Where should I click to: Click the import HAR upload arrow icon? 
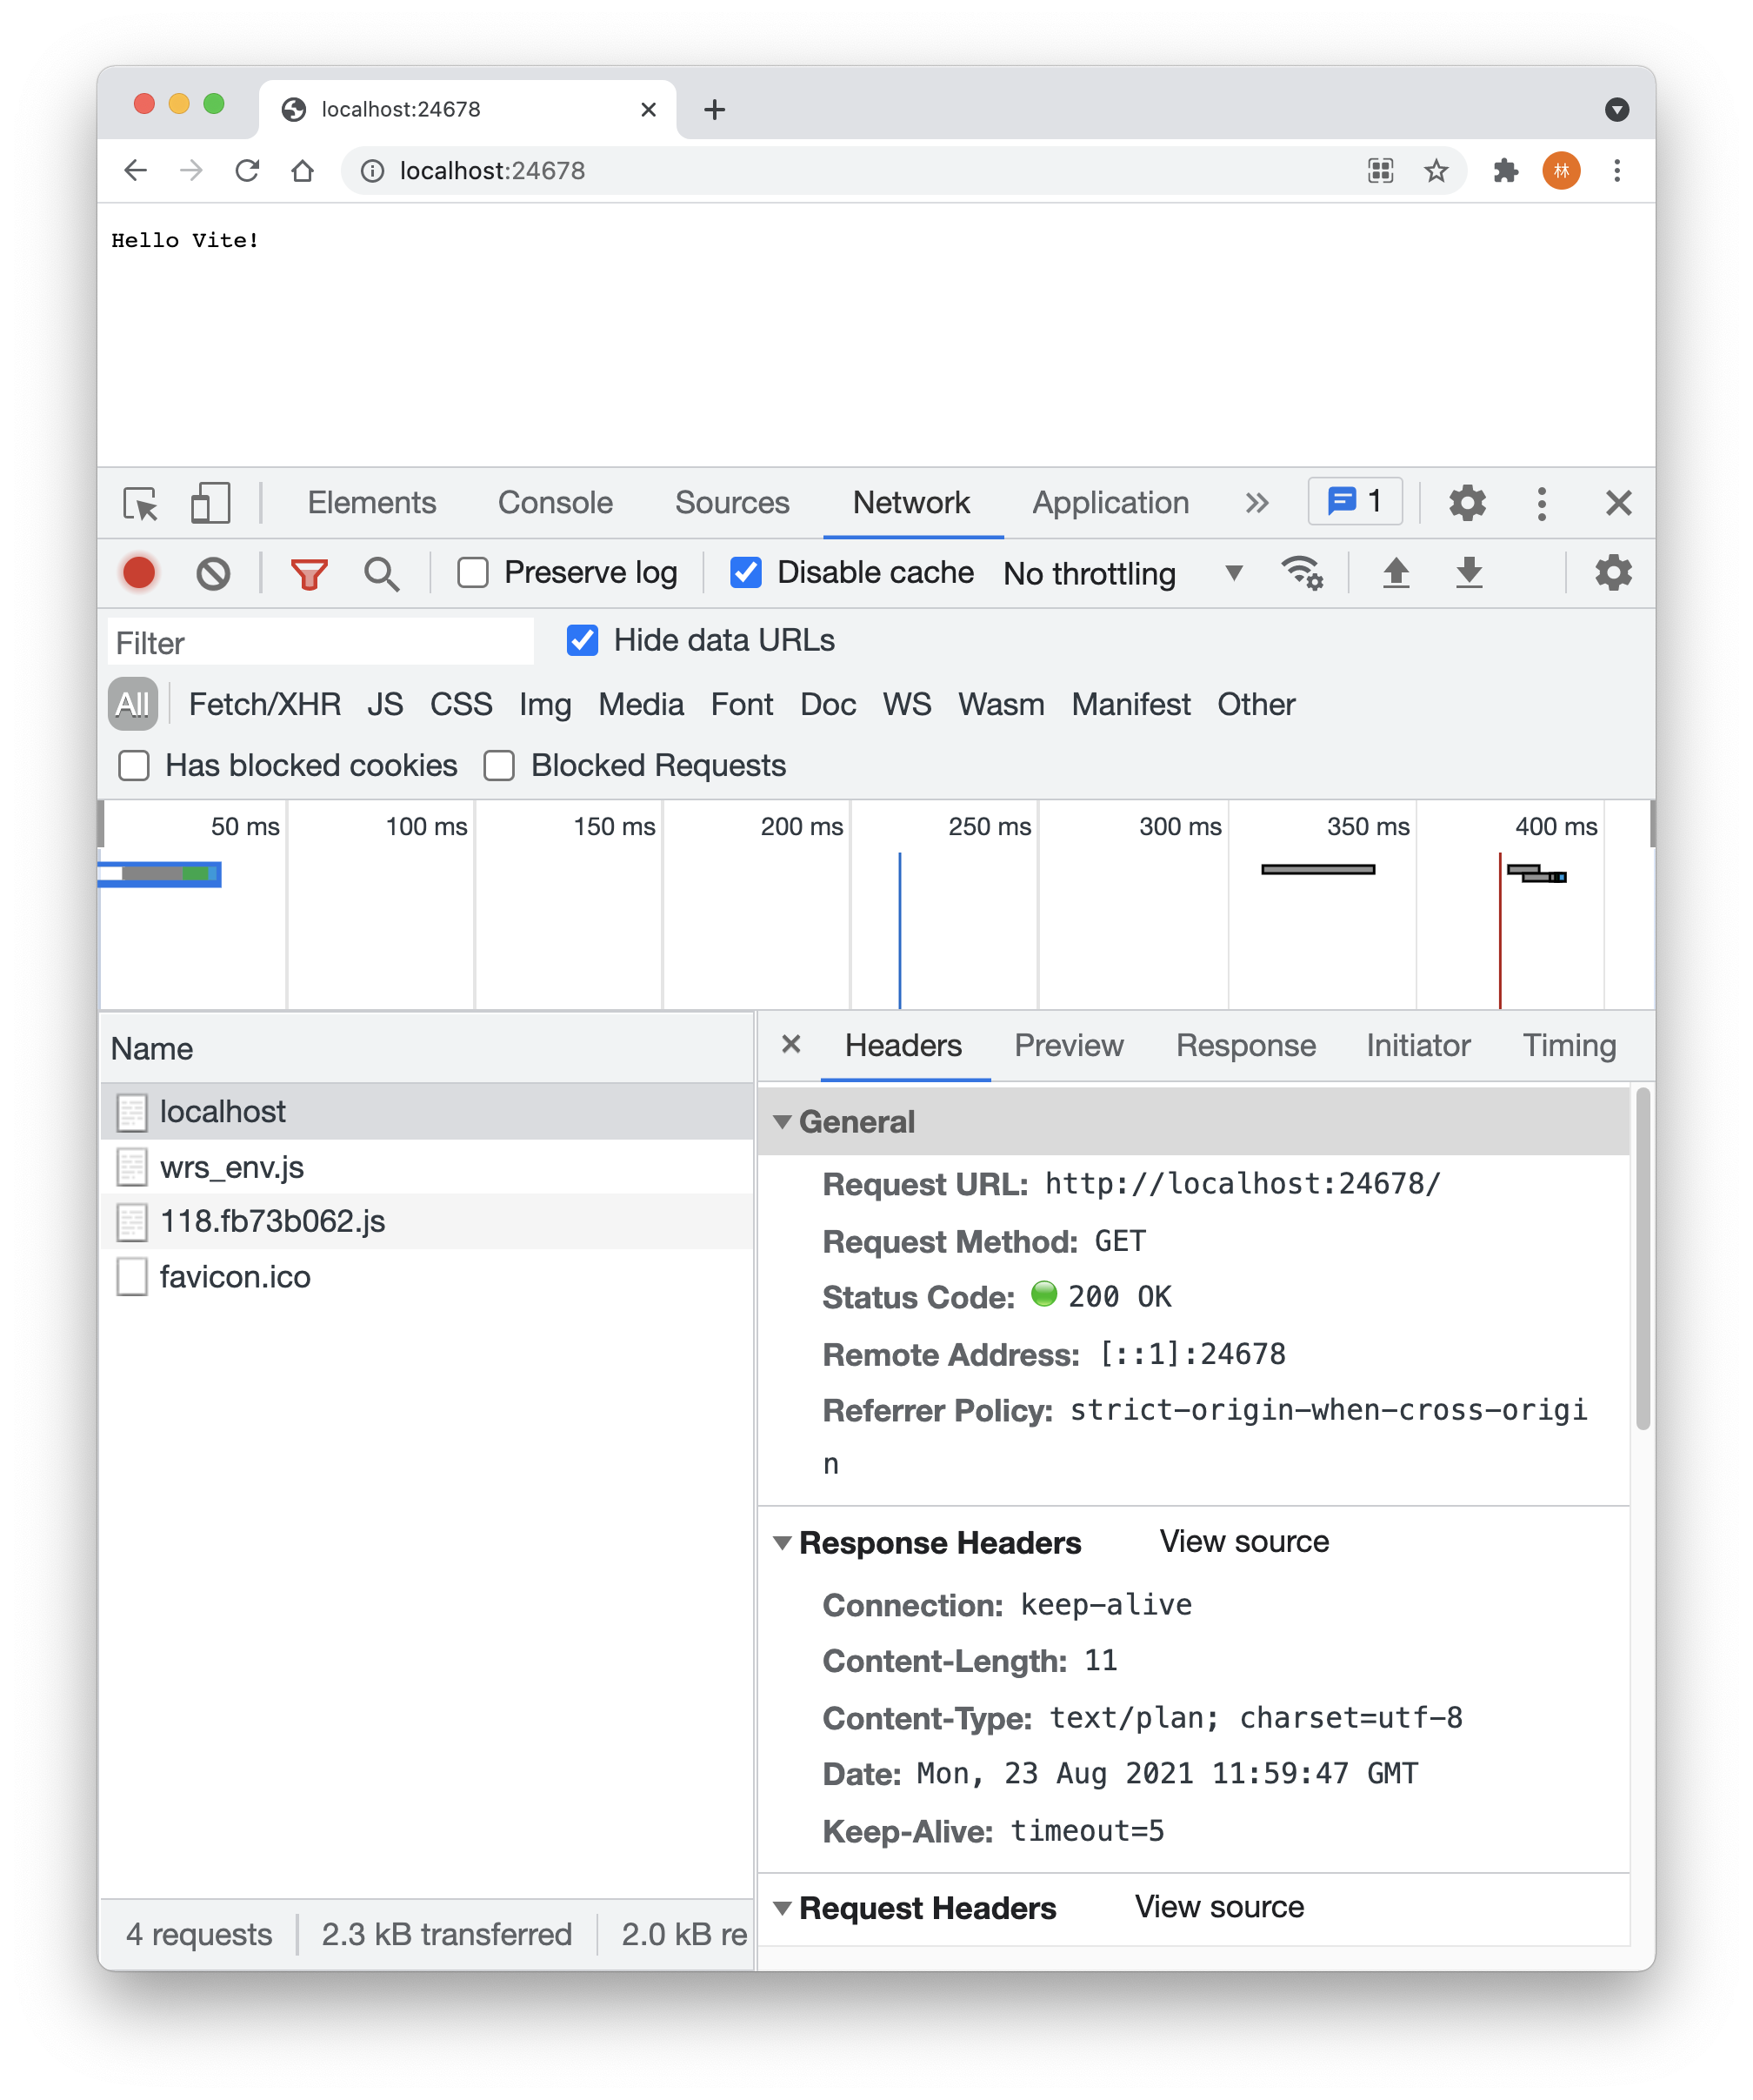click(x=1396, y=573)
